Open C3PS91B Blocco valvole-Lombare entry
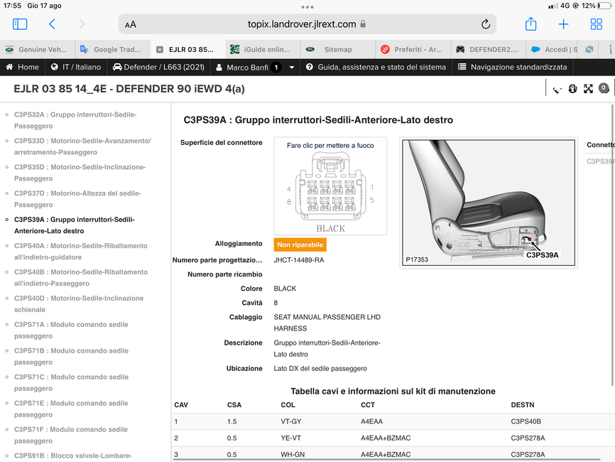 click(73, 456)
